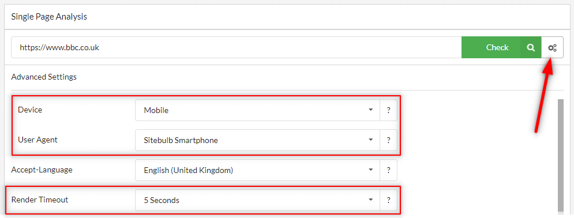
Task: Show help for the Device setting
Action: click(388, 110)
